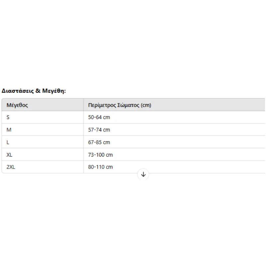
Task: Select the 57-74 cm measurement cell
Action: tap(174, 130)
